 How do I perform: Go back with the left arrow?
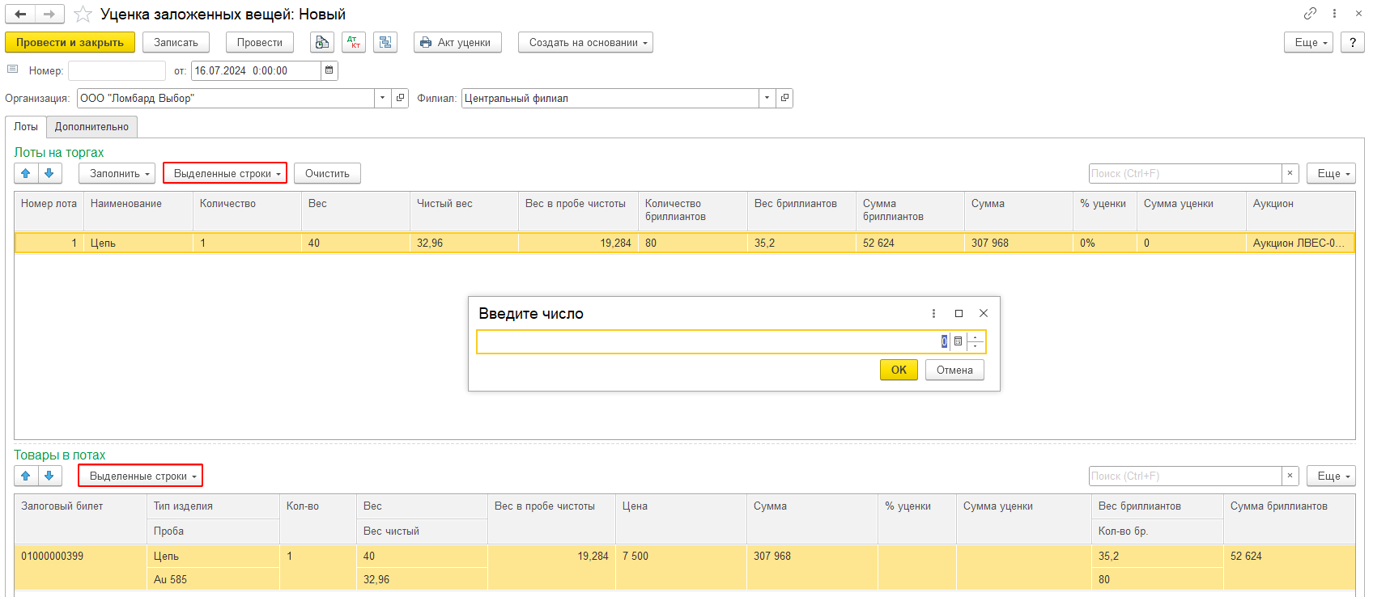(20, 14)
